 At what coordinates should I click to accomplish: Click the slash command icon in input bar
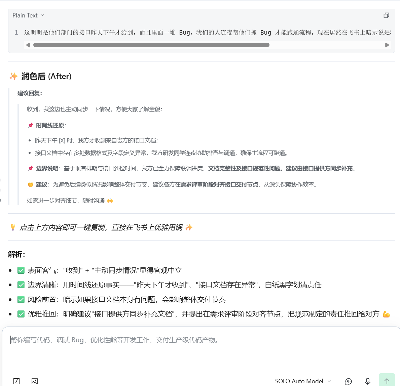(16, 381)
